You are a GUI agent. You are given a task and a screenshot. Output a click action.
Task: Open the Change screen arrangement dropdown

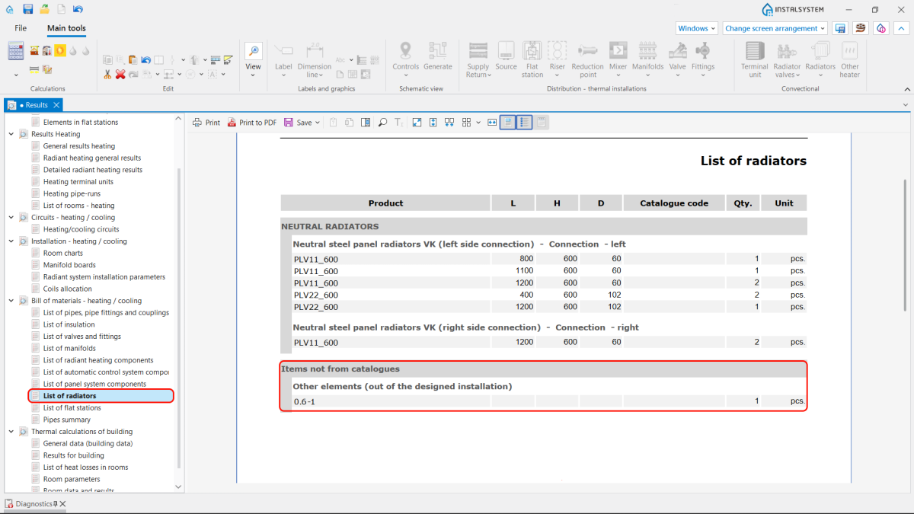pos(775,28)
